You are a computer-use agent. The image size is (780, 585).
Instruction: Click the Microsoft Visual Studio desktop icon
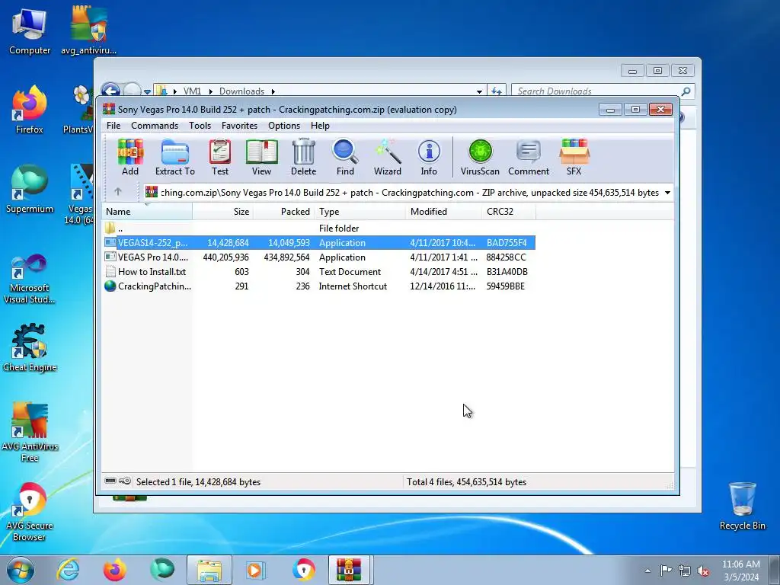click(x=30, y=279)
